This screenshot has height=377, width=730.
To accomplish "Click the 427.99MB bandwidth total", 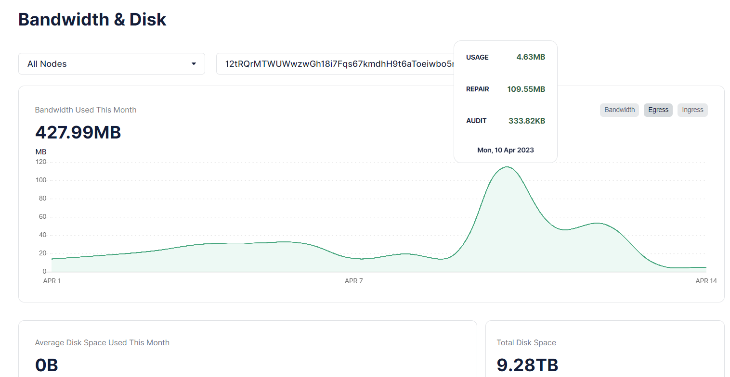I will (78, 132).
